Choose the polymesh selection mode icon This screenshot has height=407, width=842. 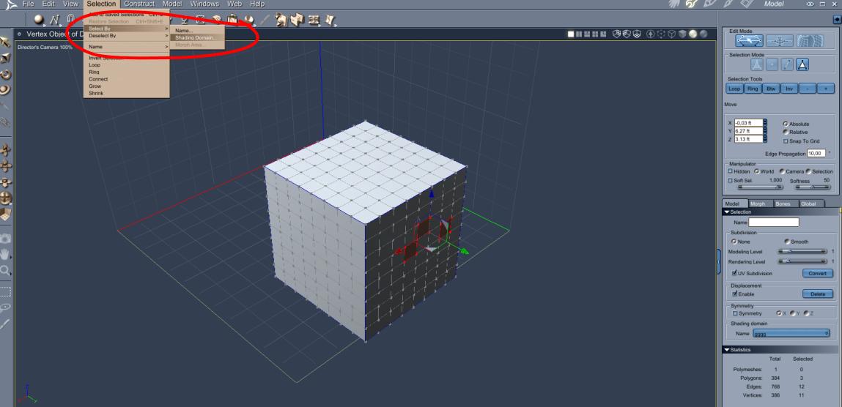[x=756, y=65]
